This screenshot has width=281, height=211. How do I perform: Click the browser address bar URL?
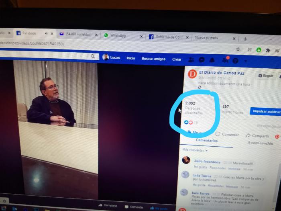tap(32, 43)
